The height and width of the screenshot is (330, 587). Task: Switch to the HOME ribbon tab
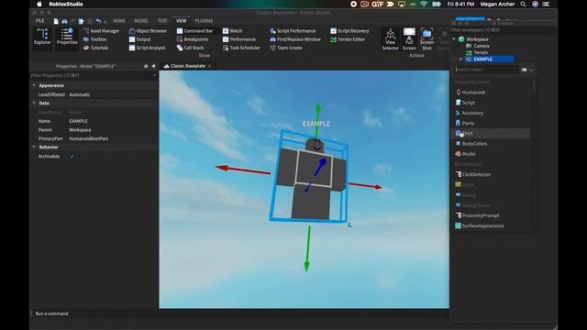119,21
